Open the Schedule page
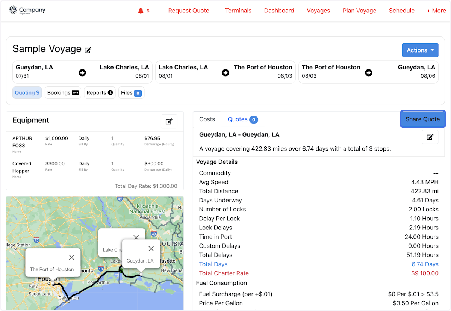This screenshot has width=451, height=311. [402, 11]
